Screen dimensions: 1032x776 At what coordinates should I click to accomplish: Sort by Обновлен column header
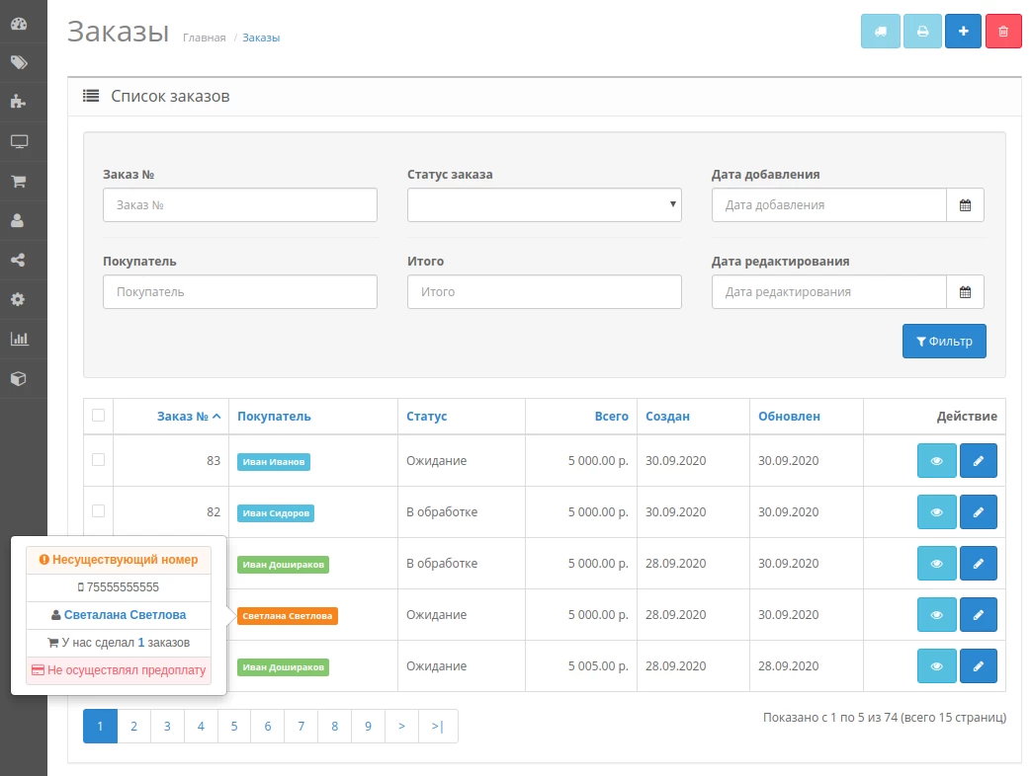(x=789, y=416)
